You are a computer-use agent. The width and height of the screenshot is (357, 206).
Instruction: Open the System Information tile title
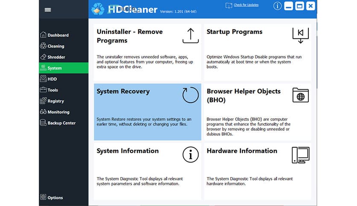click(x=128, y=151)
